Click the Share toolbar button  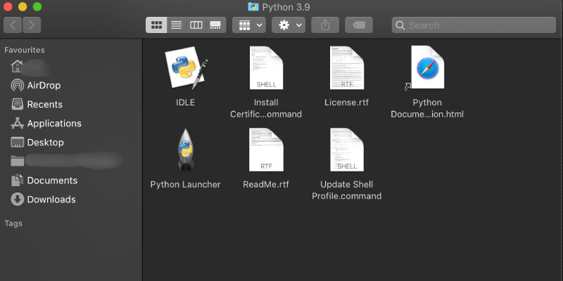[x=325, y=25]
